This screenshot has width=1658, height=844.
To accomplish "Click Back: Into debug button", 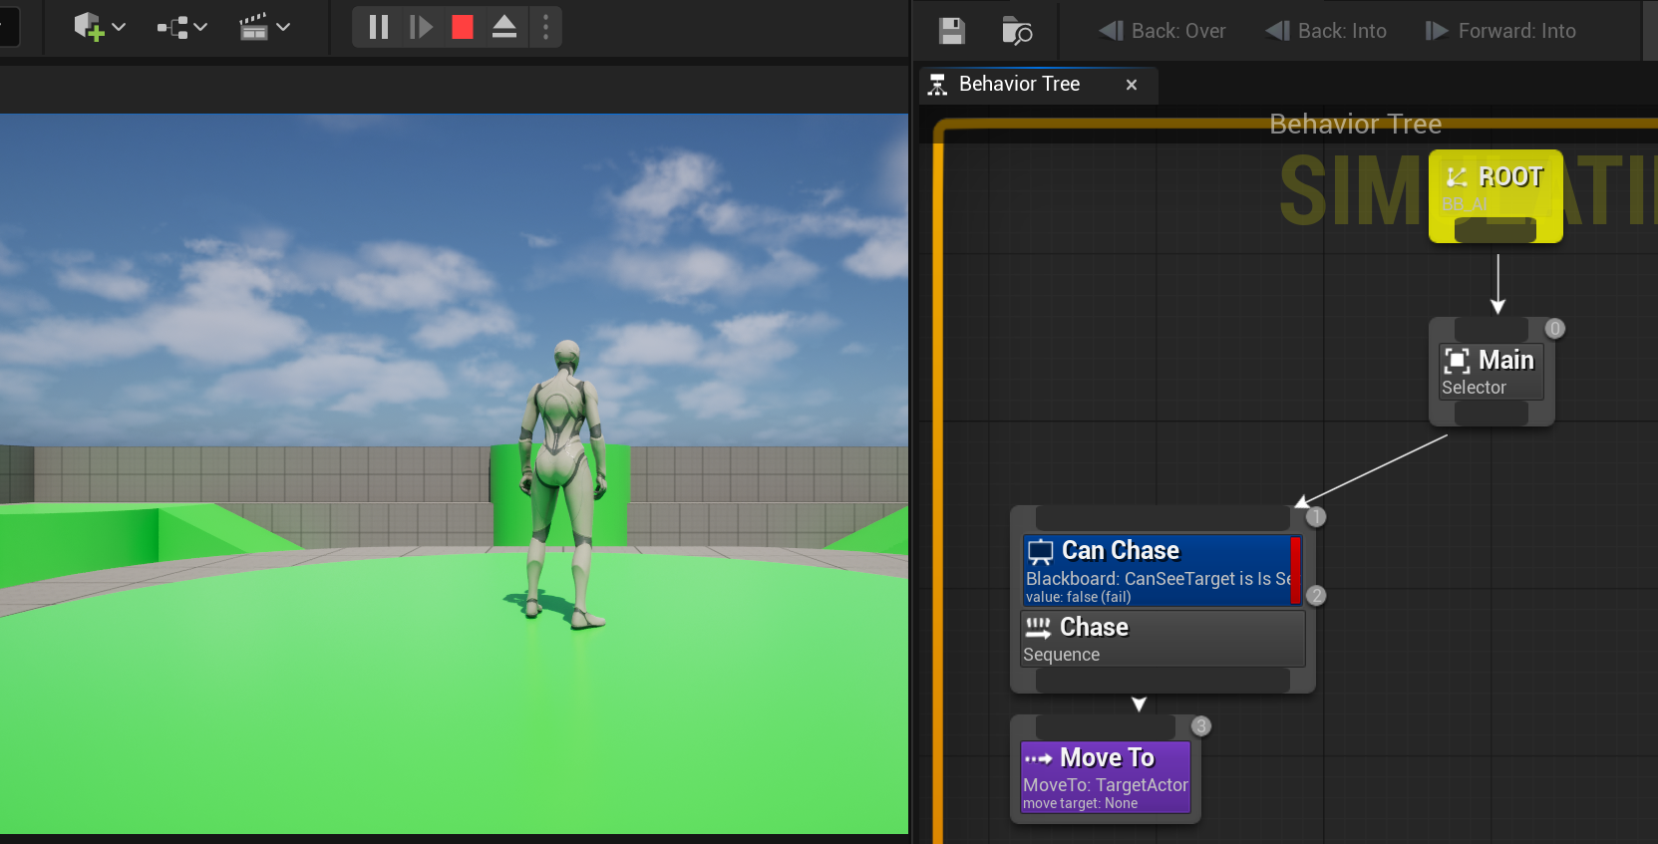I will pos(1326,31).
